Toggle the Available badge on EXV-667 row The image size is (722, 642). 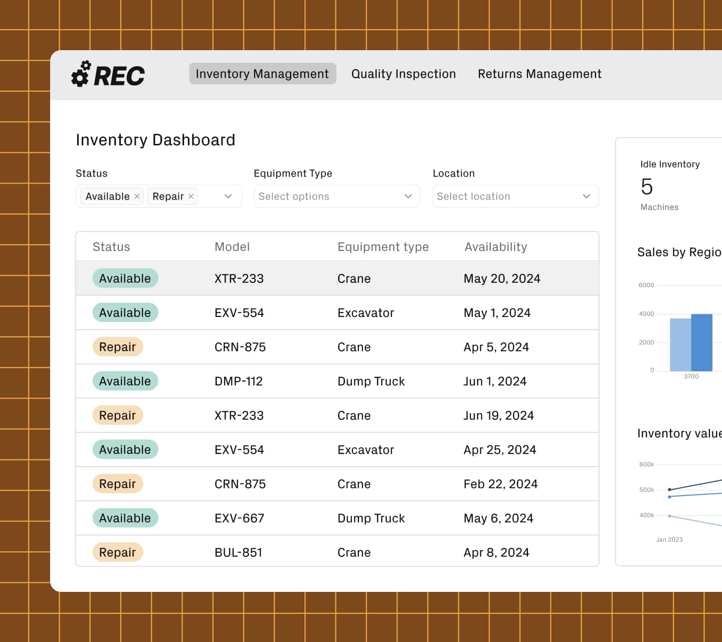pos(125,518)
